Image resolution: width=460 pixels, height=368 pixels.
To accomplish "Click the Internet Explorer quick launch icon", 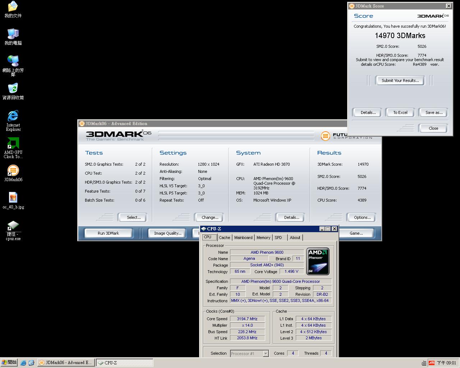I will tap(23, 363).
